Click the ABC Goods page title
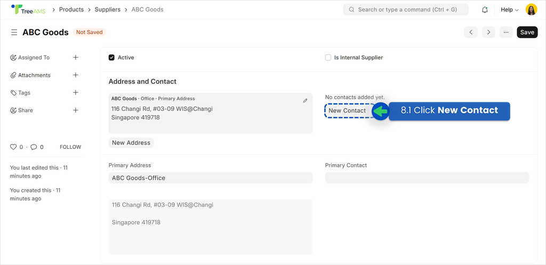The image size is (546, 265). 46,33
